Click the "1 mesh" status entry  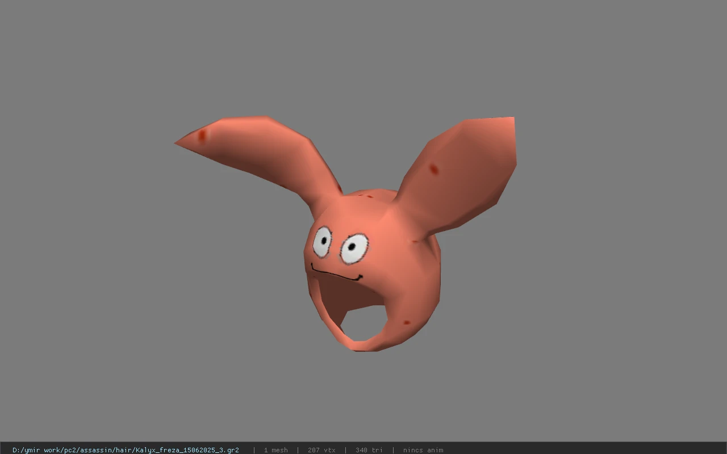pos(275,450)
